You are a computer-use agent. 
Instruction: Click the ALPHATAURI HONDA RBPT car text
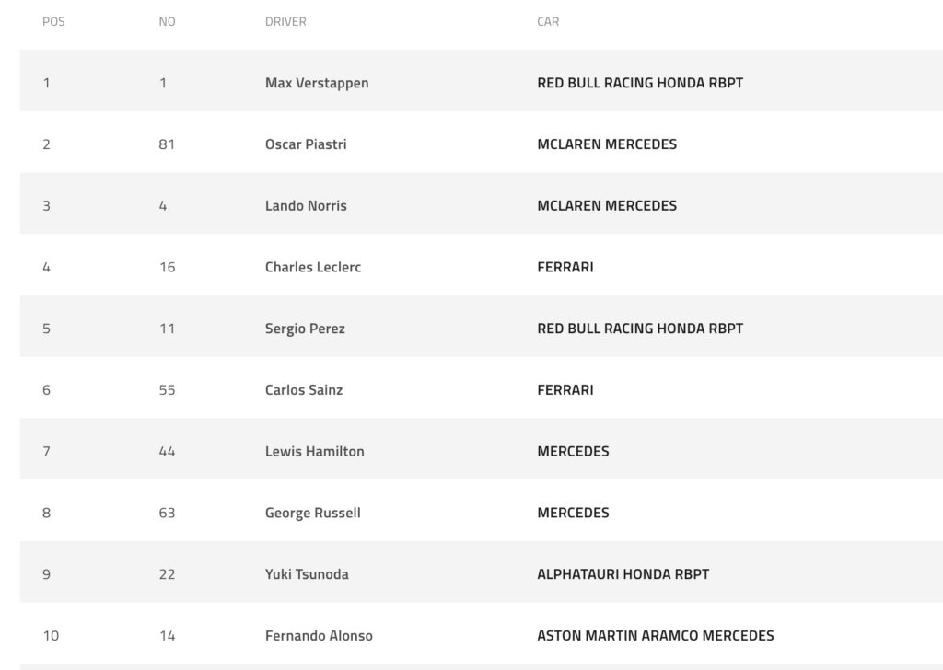pos(623,574)
